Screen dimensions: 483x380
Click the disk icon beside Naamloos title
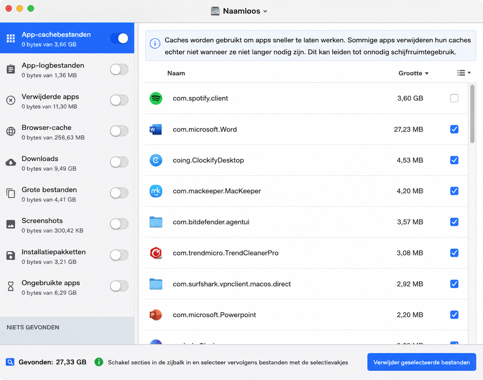(215, 11)
